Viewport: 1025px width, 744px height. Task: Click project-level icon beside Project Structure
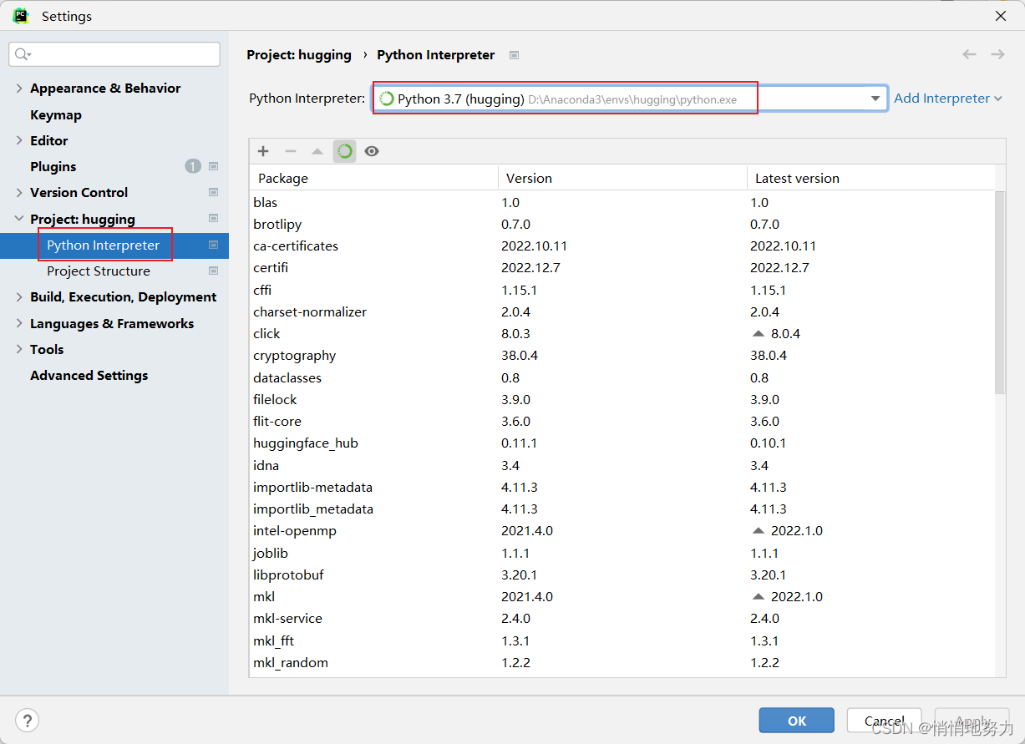pos(213,271)
